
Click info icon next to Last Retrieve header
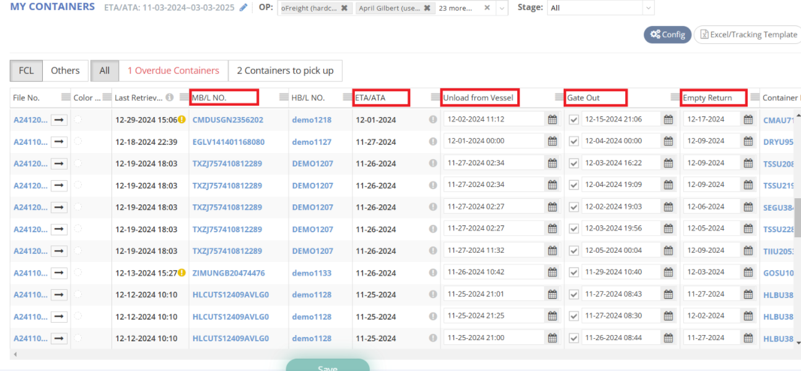[x=170, y=97]
